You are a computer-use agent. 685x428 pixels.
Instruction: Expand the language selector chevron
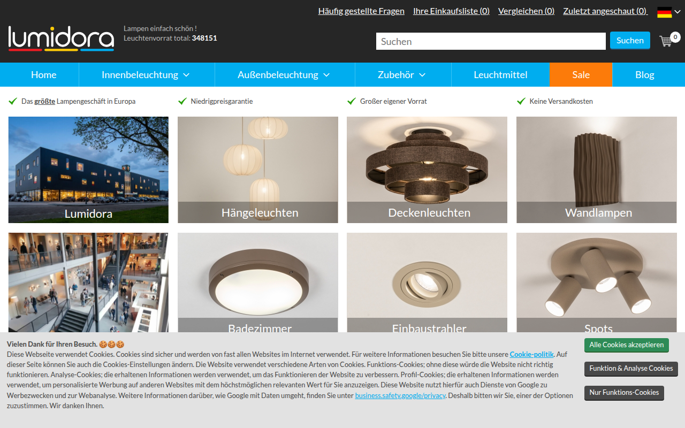(678, 12)
